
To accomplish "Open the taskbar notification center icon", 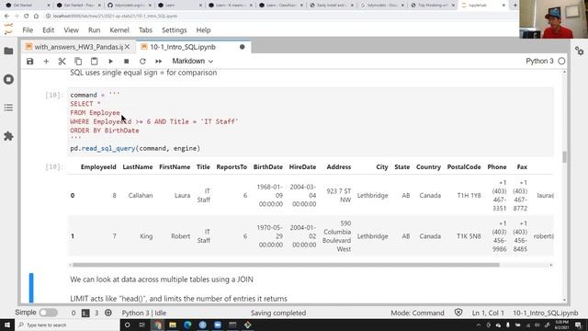I will [x=578, y=325].
